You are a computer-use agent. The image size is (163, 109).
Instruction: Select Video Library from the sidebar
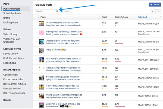click(x=10, y=34)
